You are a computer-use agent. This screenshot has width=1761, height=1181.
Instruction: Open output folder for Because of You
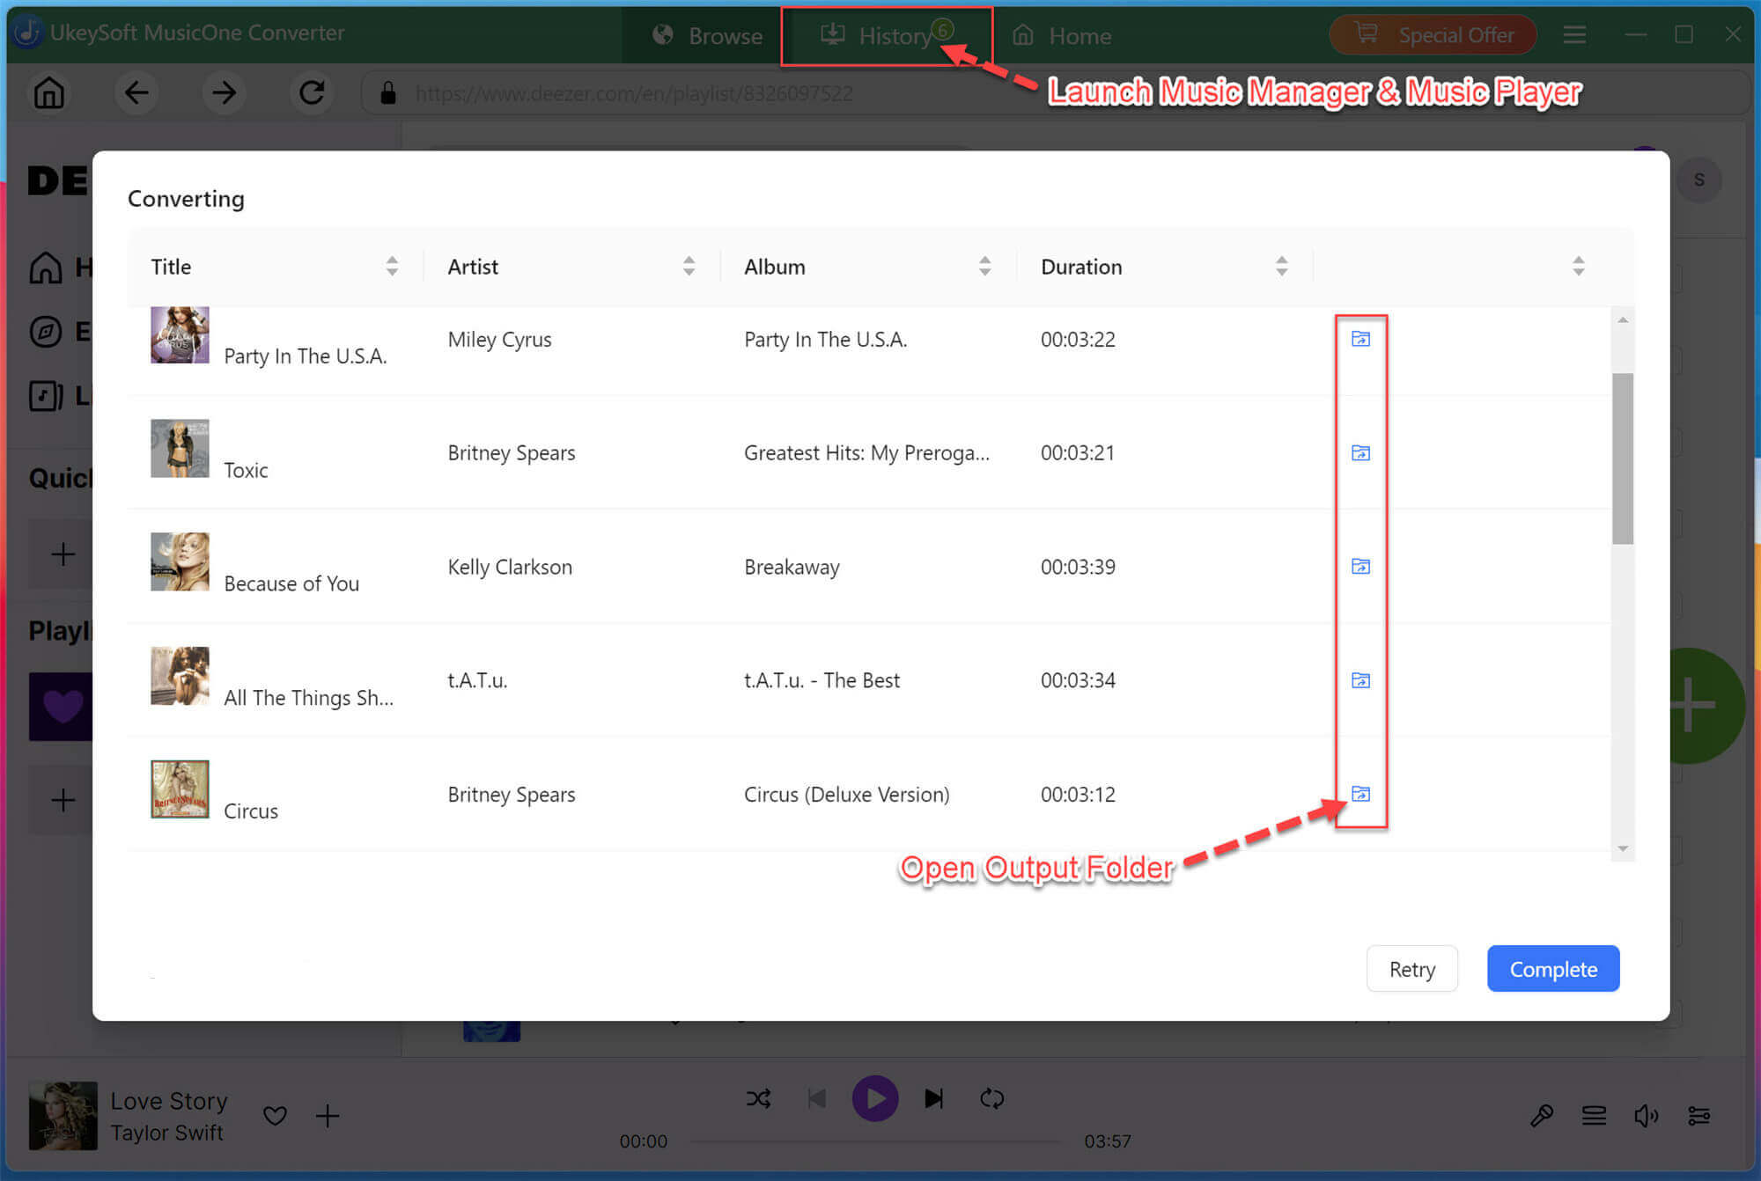point(1360,566)
